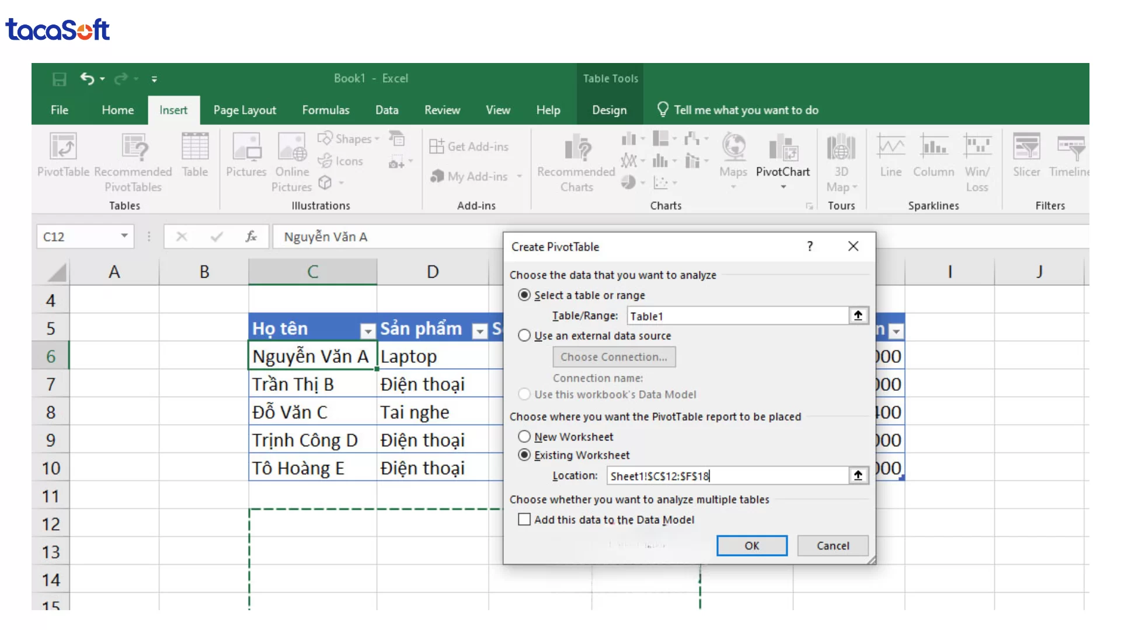1121x630 pixels.
Task: Open the Table Tools Design tab
Action: click(609, 110)
